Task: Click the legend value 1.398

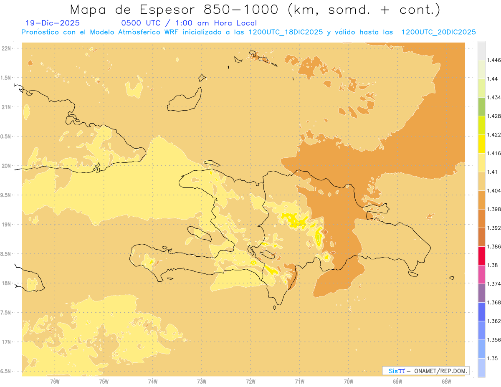Action: 494,209
